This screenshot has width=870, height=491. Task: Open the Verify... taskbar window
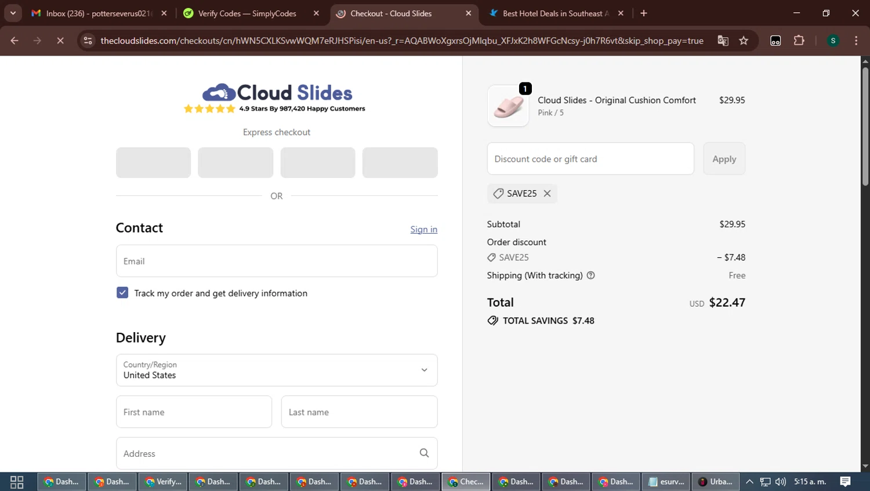162,482
